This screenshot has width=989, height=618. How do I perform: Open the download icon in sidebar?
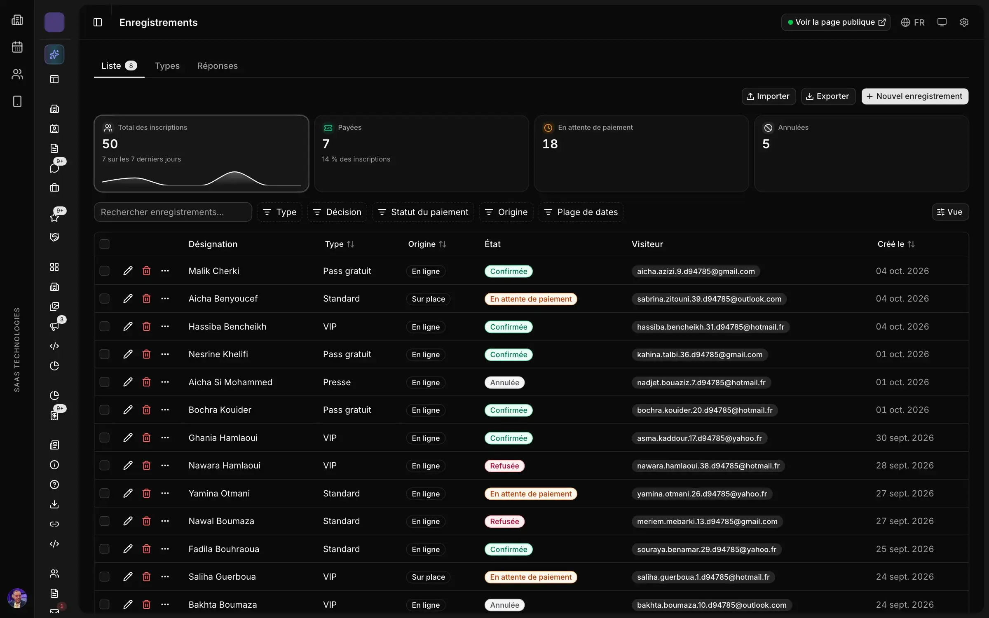(54, 504)
